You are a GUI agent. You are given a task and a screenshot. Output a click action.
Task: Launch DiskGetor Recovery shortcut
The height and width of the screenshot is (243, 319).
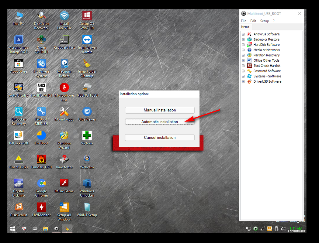[41, 21]
